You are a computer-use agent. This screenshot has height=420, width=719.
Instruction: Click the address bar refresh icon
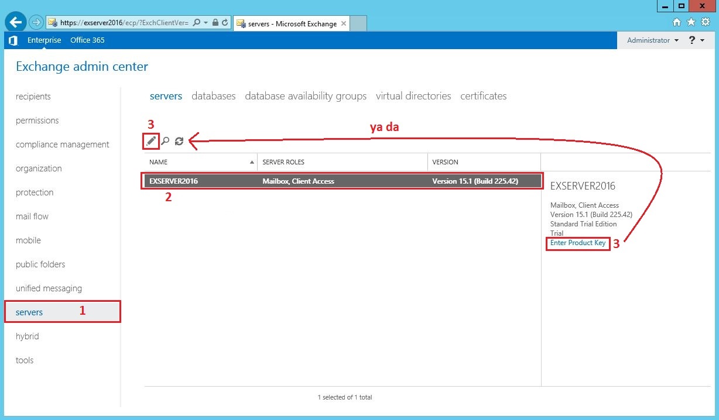(x=225, y=23)
